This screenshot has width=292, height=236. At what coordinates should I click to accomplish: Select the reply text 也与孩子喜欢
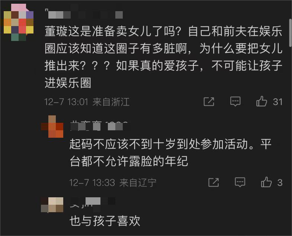[x=105, y=221]
